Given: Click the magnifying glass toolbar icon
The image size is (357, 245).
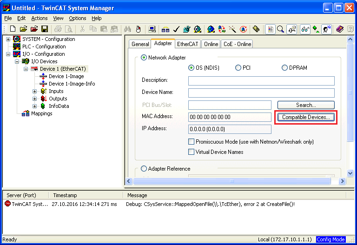Looking at the screenshot, I should point(280,29).
